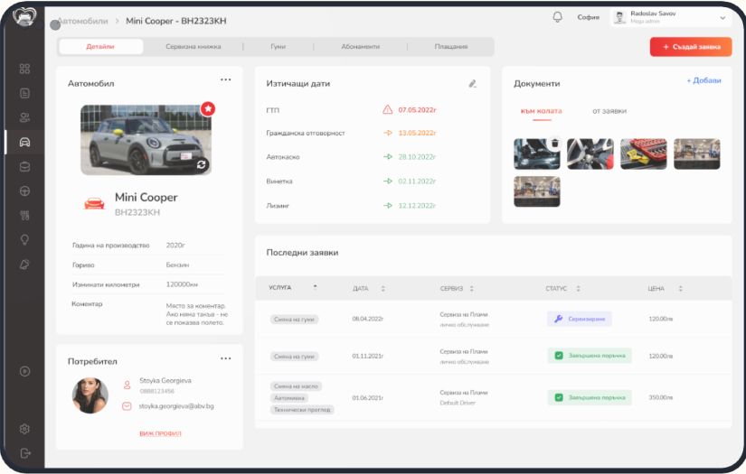Click the + Добави link in Документи
746x474 pixels.
[704, 80]
